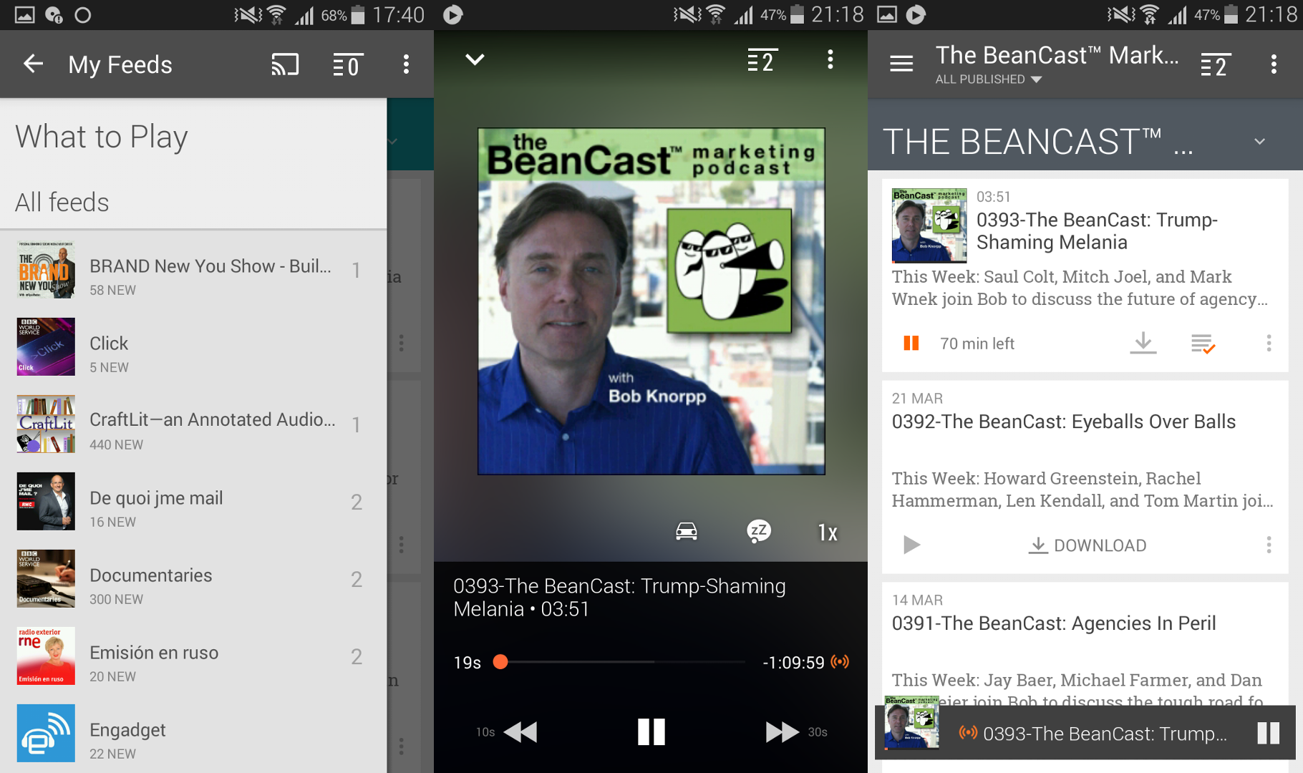Pause playback in the main player

(x=651, y=731)
